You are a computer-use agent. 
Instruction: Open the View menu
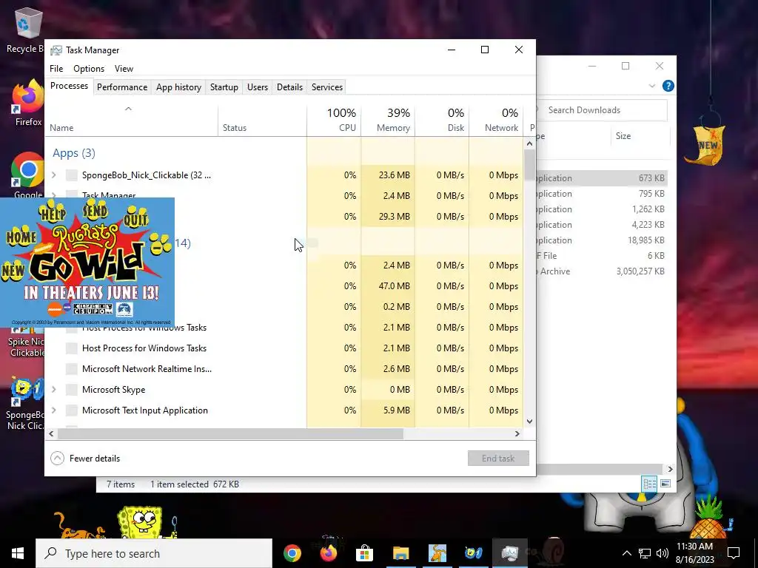click(124, 69)
